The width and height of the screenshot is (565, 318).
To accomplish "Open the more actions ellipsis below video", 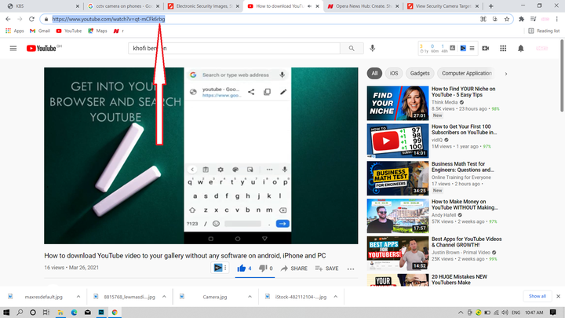I will [351, 269].
